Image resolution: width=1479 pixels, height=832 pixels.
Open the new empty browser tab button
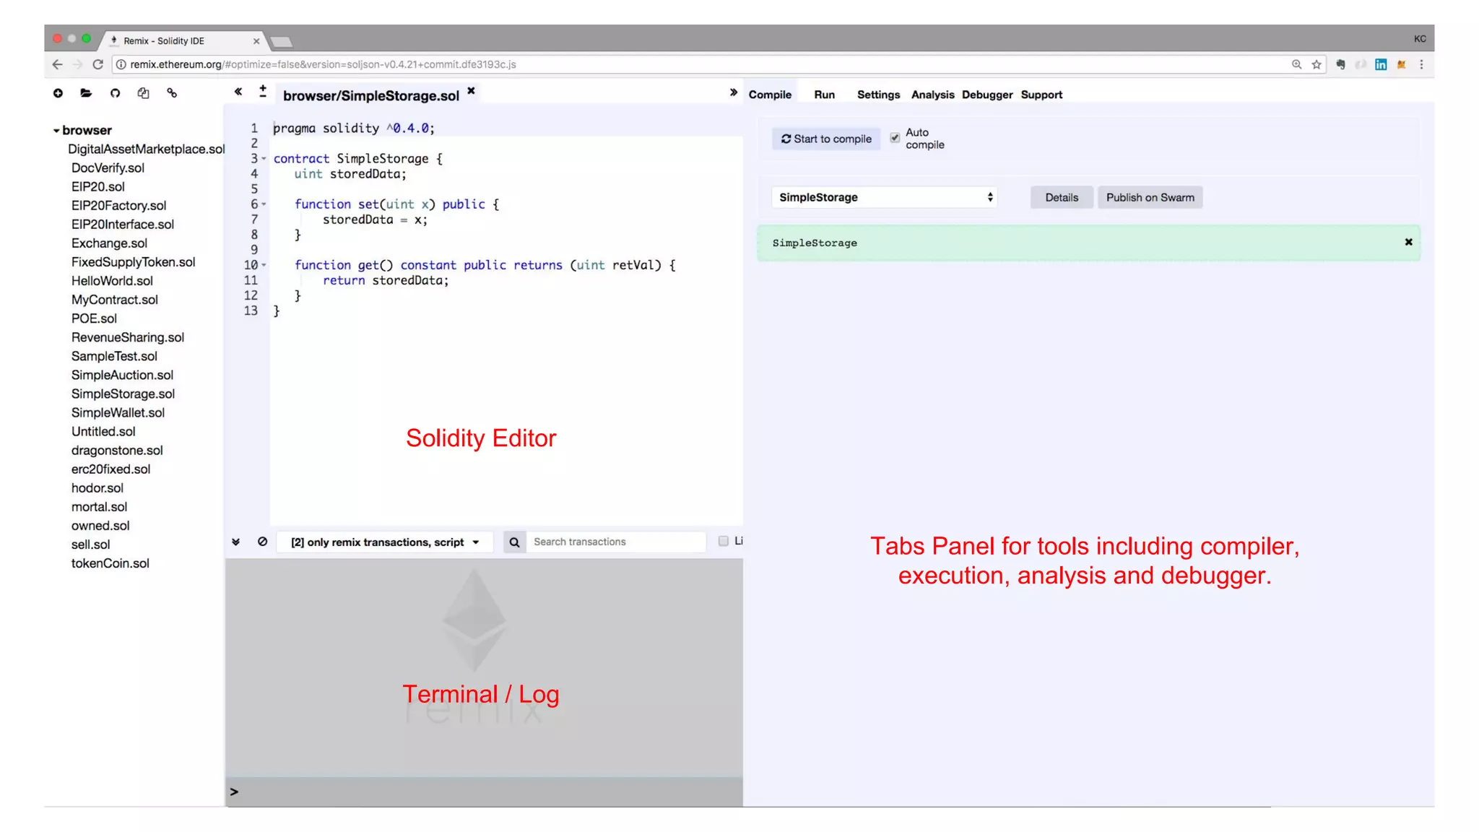pyautogui.click(x=281, y=42)
